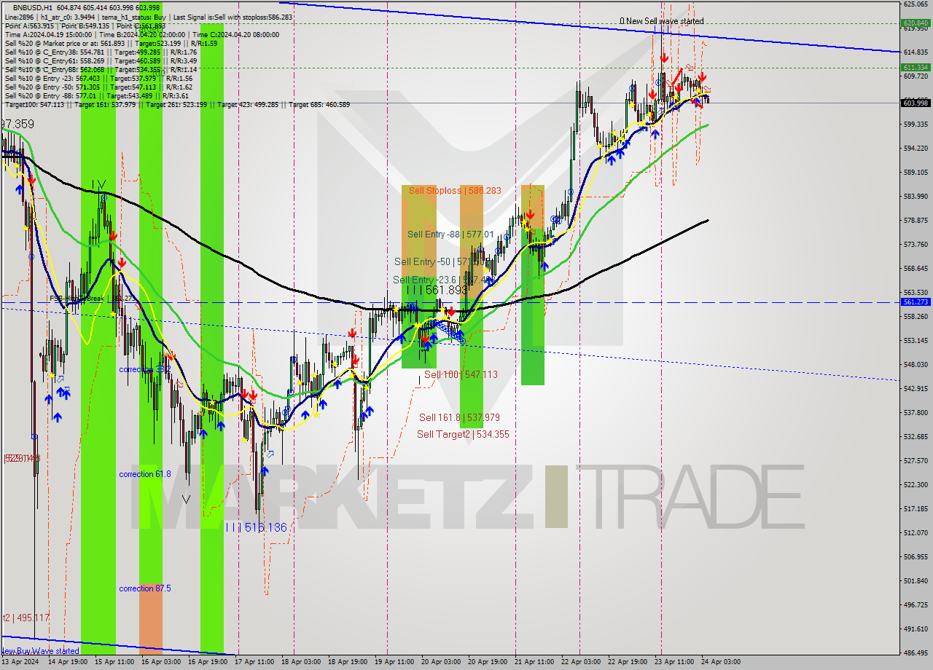Click the '19 Apr 11:00' time axis label
Screen dimensions: 933x670
[393, 662]
